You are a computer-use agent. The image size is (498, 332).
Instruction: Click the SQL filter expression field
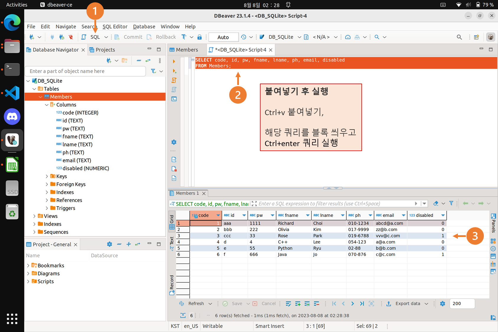(335, 204)
